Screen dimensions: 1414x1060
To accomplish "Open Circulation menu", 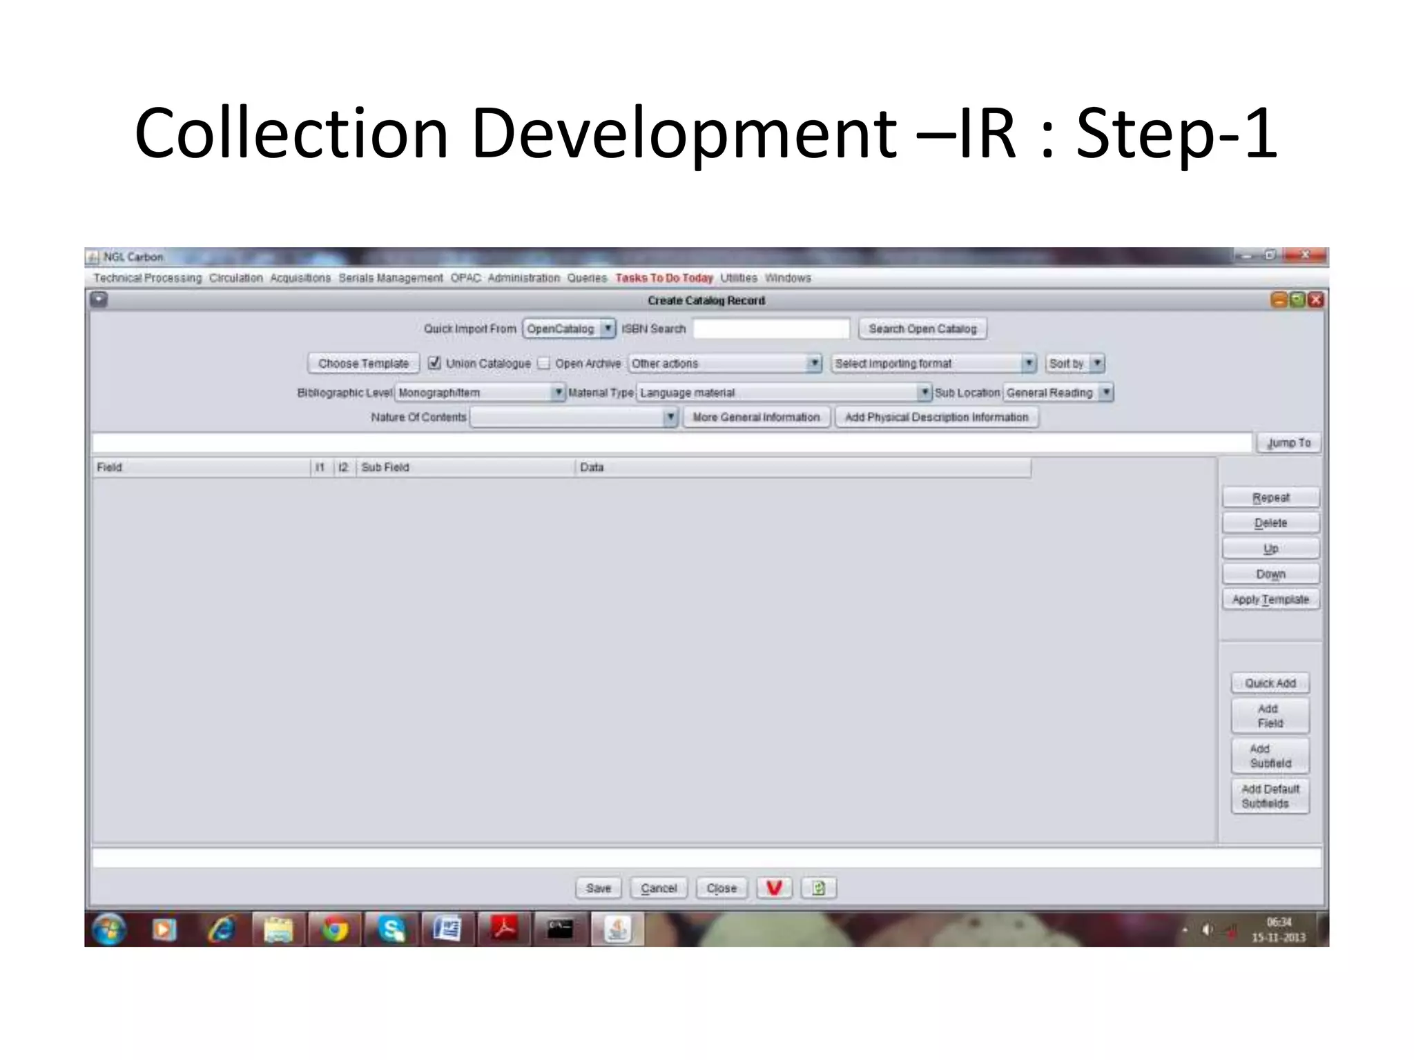I will (235, 277).
